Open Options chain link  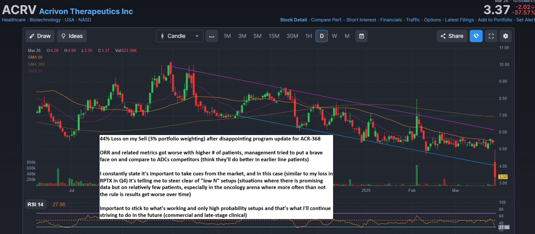click(432, 20)
